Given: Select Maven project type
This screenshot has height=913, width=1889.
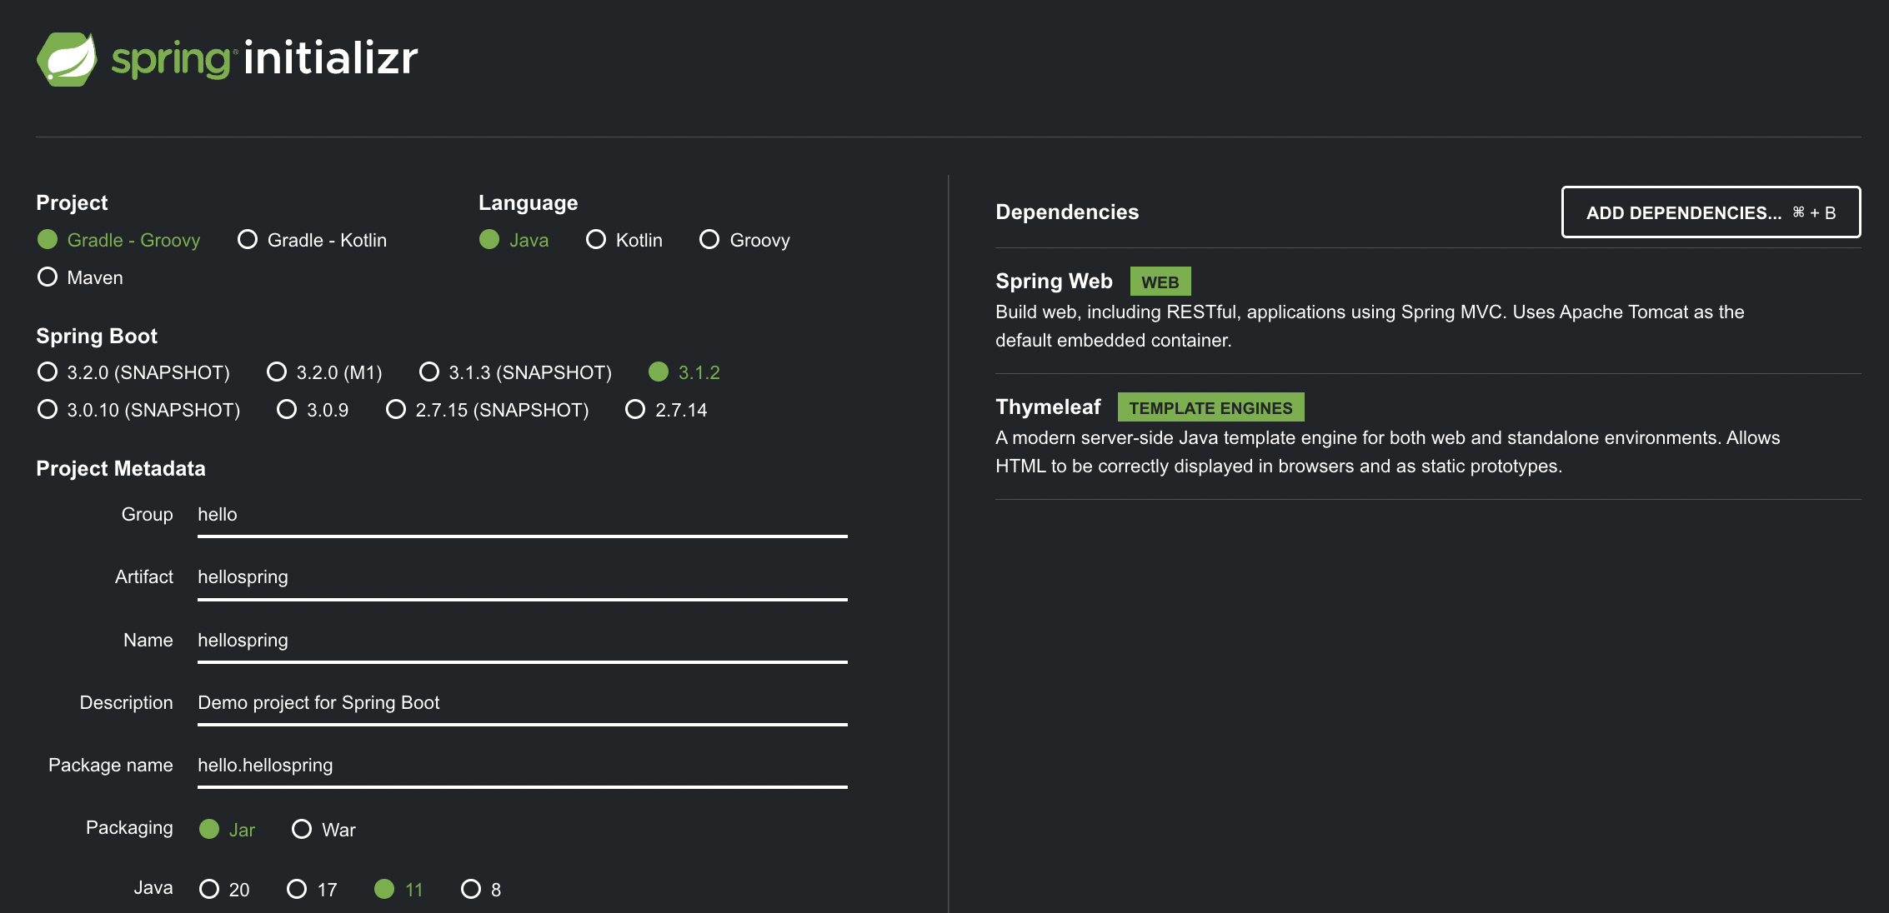Looking at the screenshot, I should click(x=48, y=277).
